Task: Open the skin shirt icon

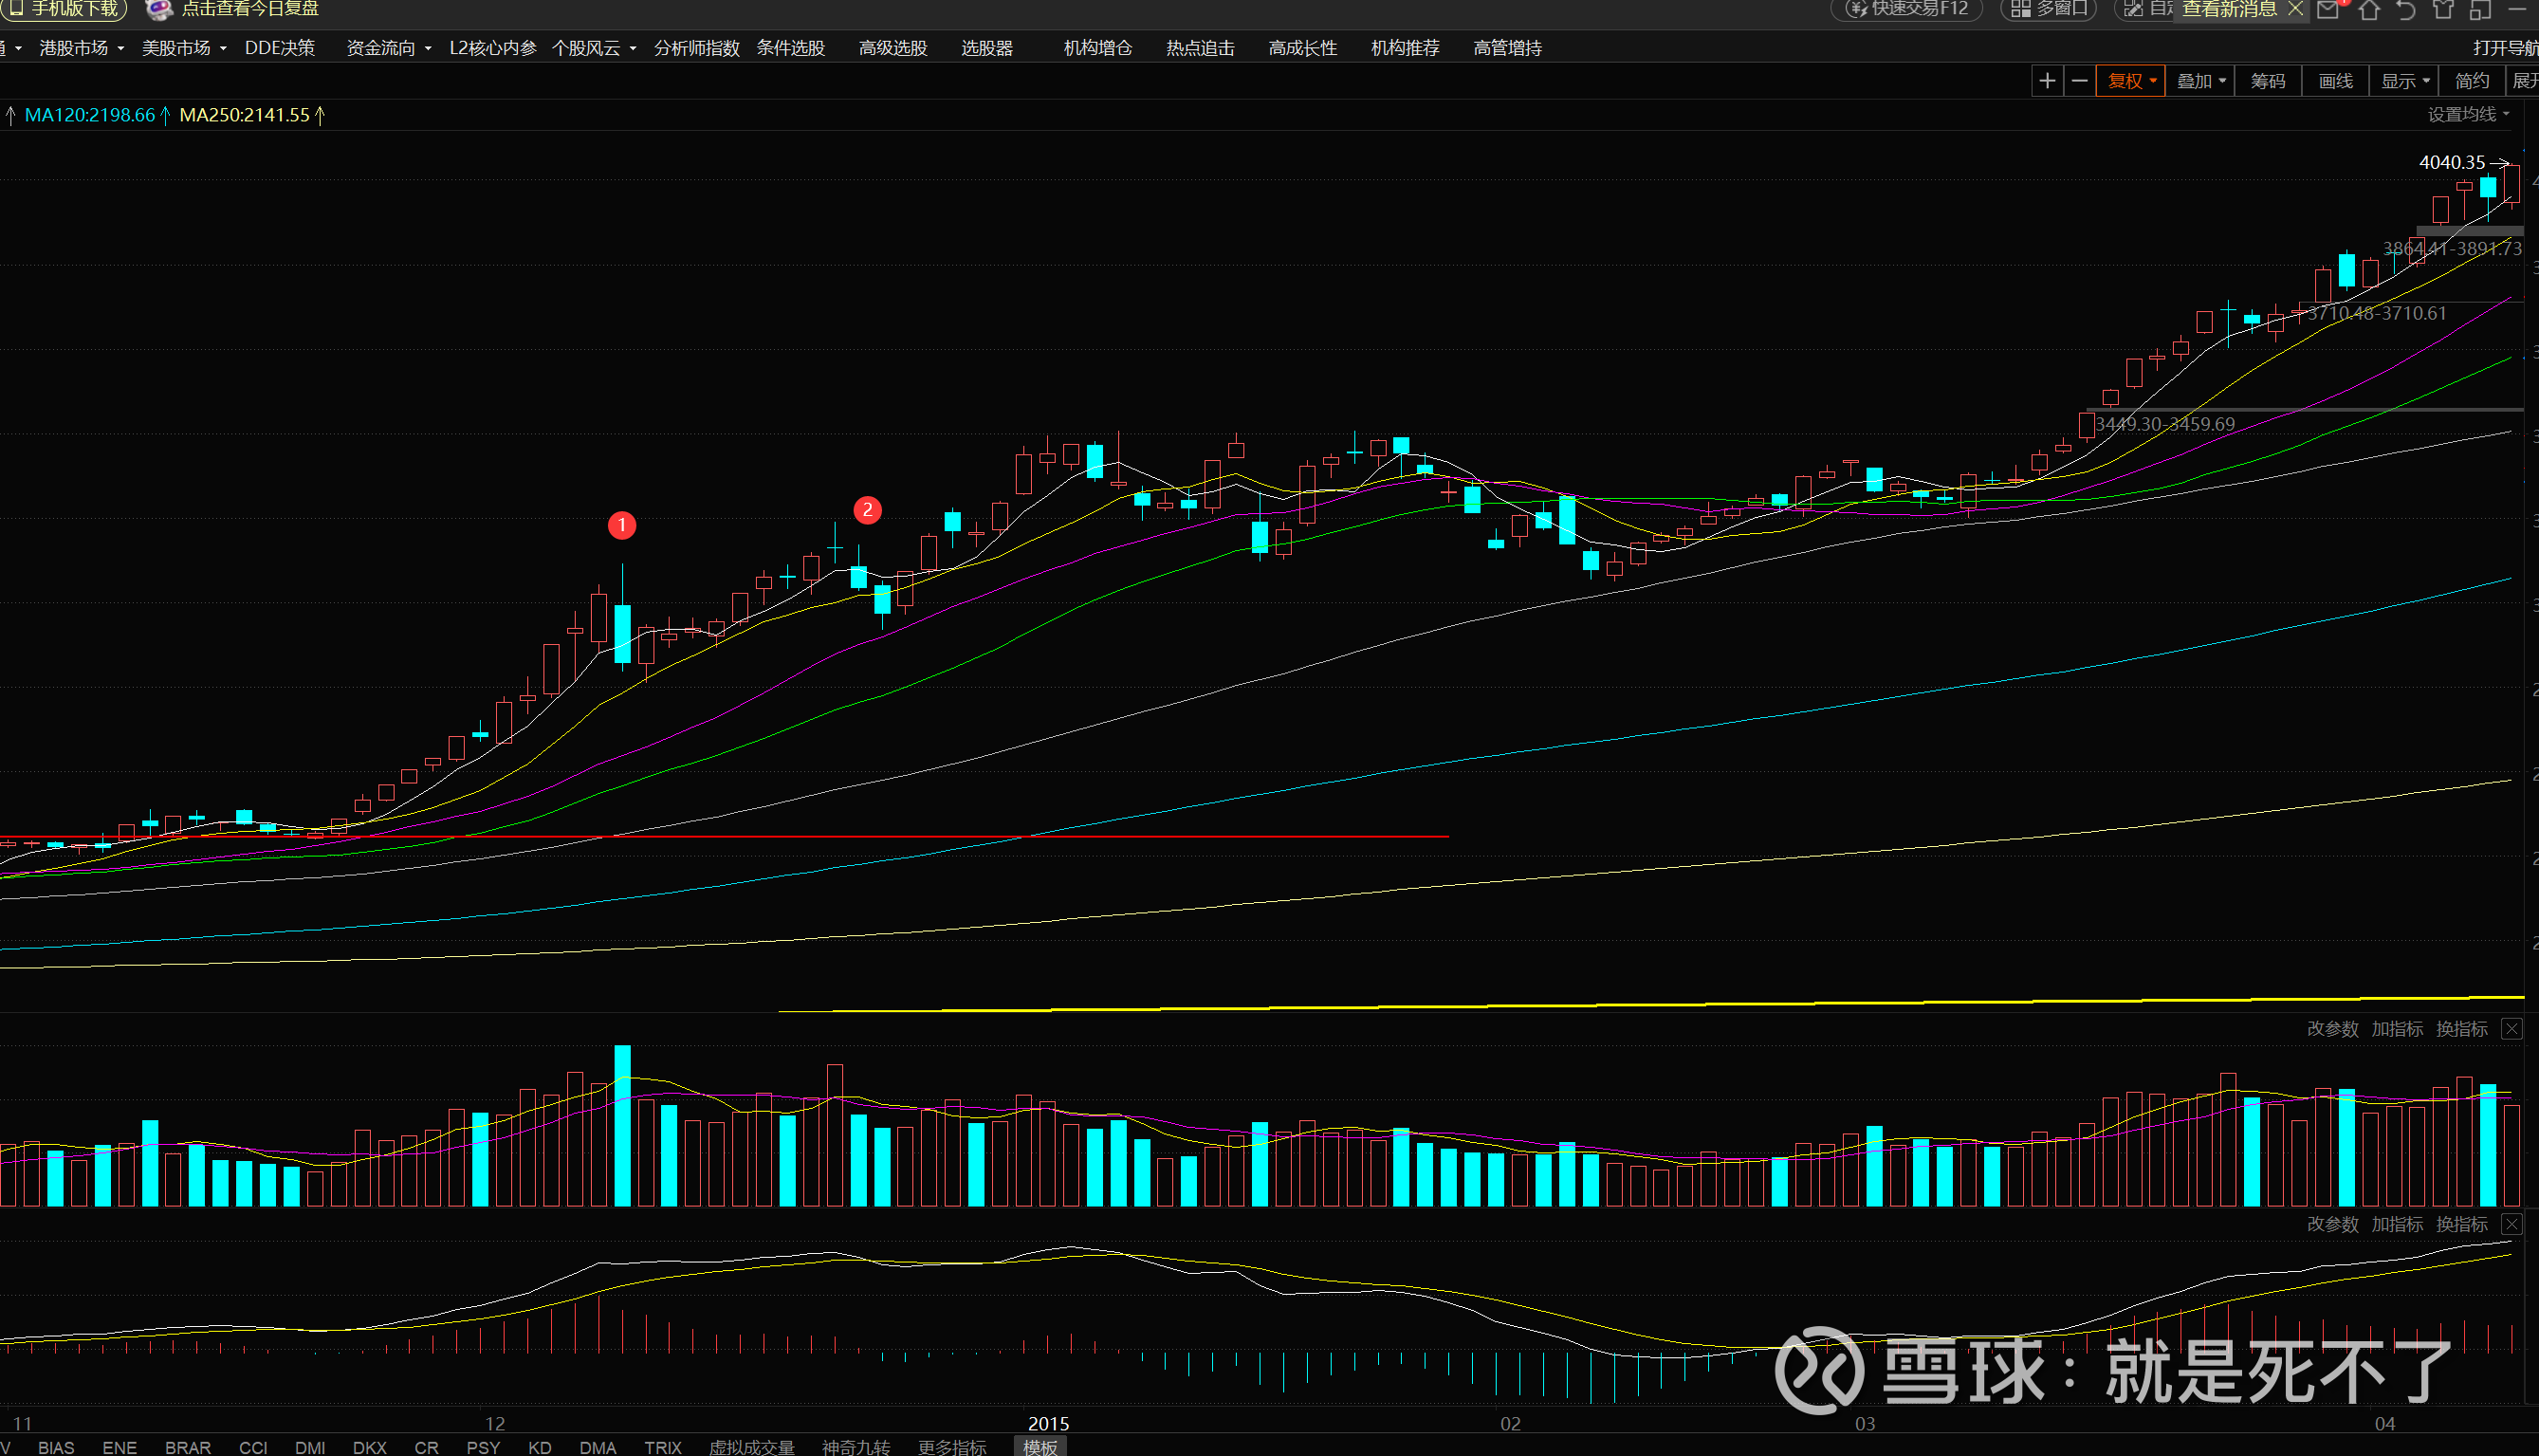Action: tap(2443, 10)
